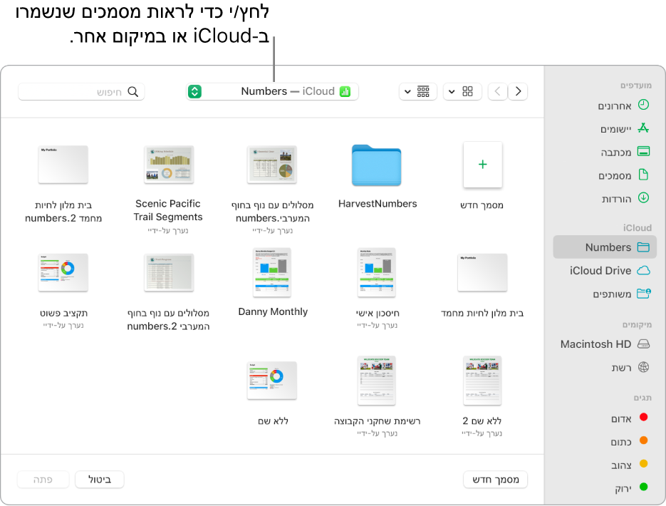Click the Scenic Pacific Trail Segments label
The image size is (666, 506).
click(x=168, y=210)
